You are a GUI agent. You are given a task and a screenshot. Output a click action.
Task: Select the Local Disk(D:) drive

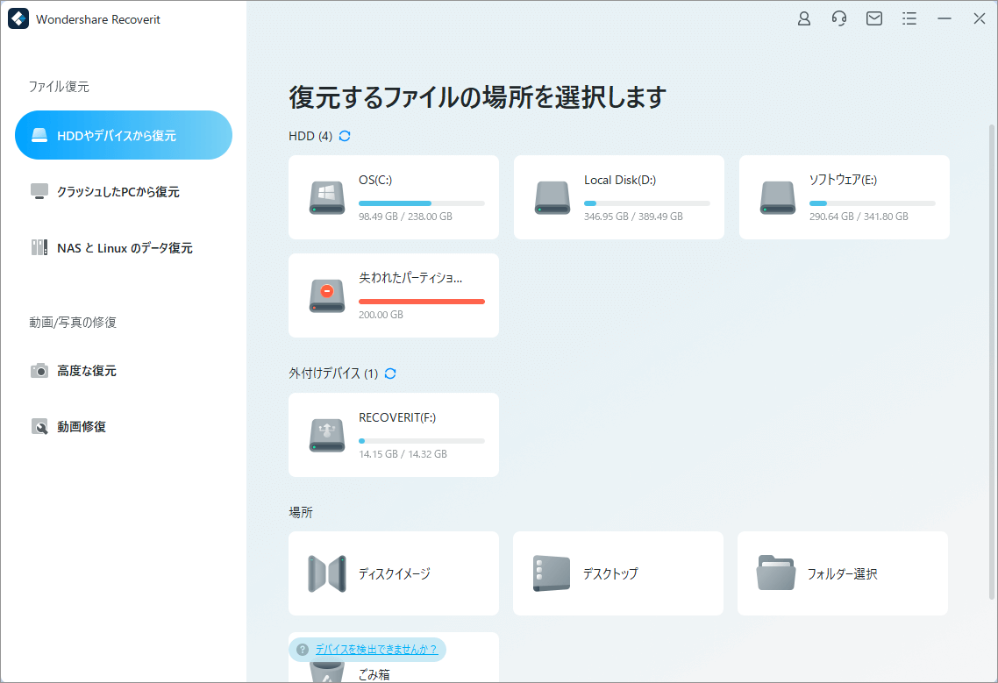click(618, 197)
